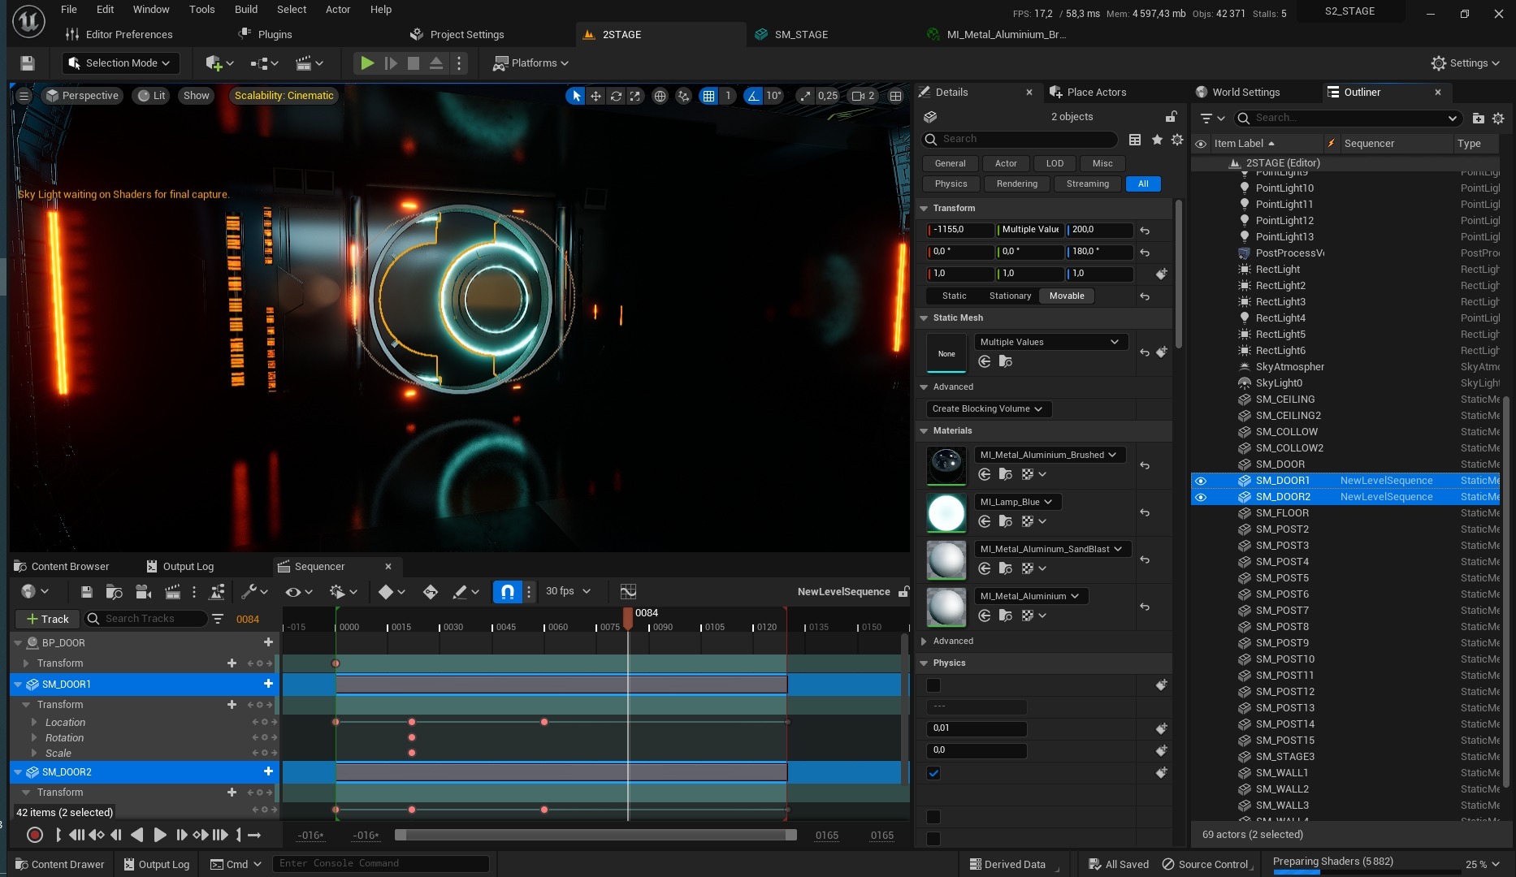The width and height of the screenshot is (1516, 877).
Task: Open the Build menu
Action: pos(246,10)
